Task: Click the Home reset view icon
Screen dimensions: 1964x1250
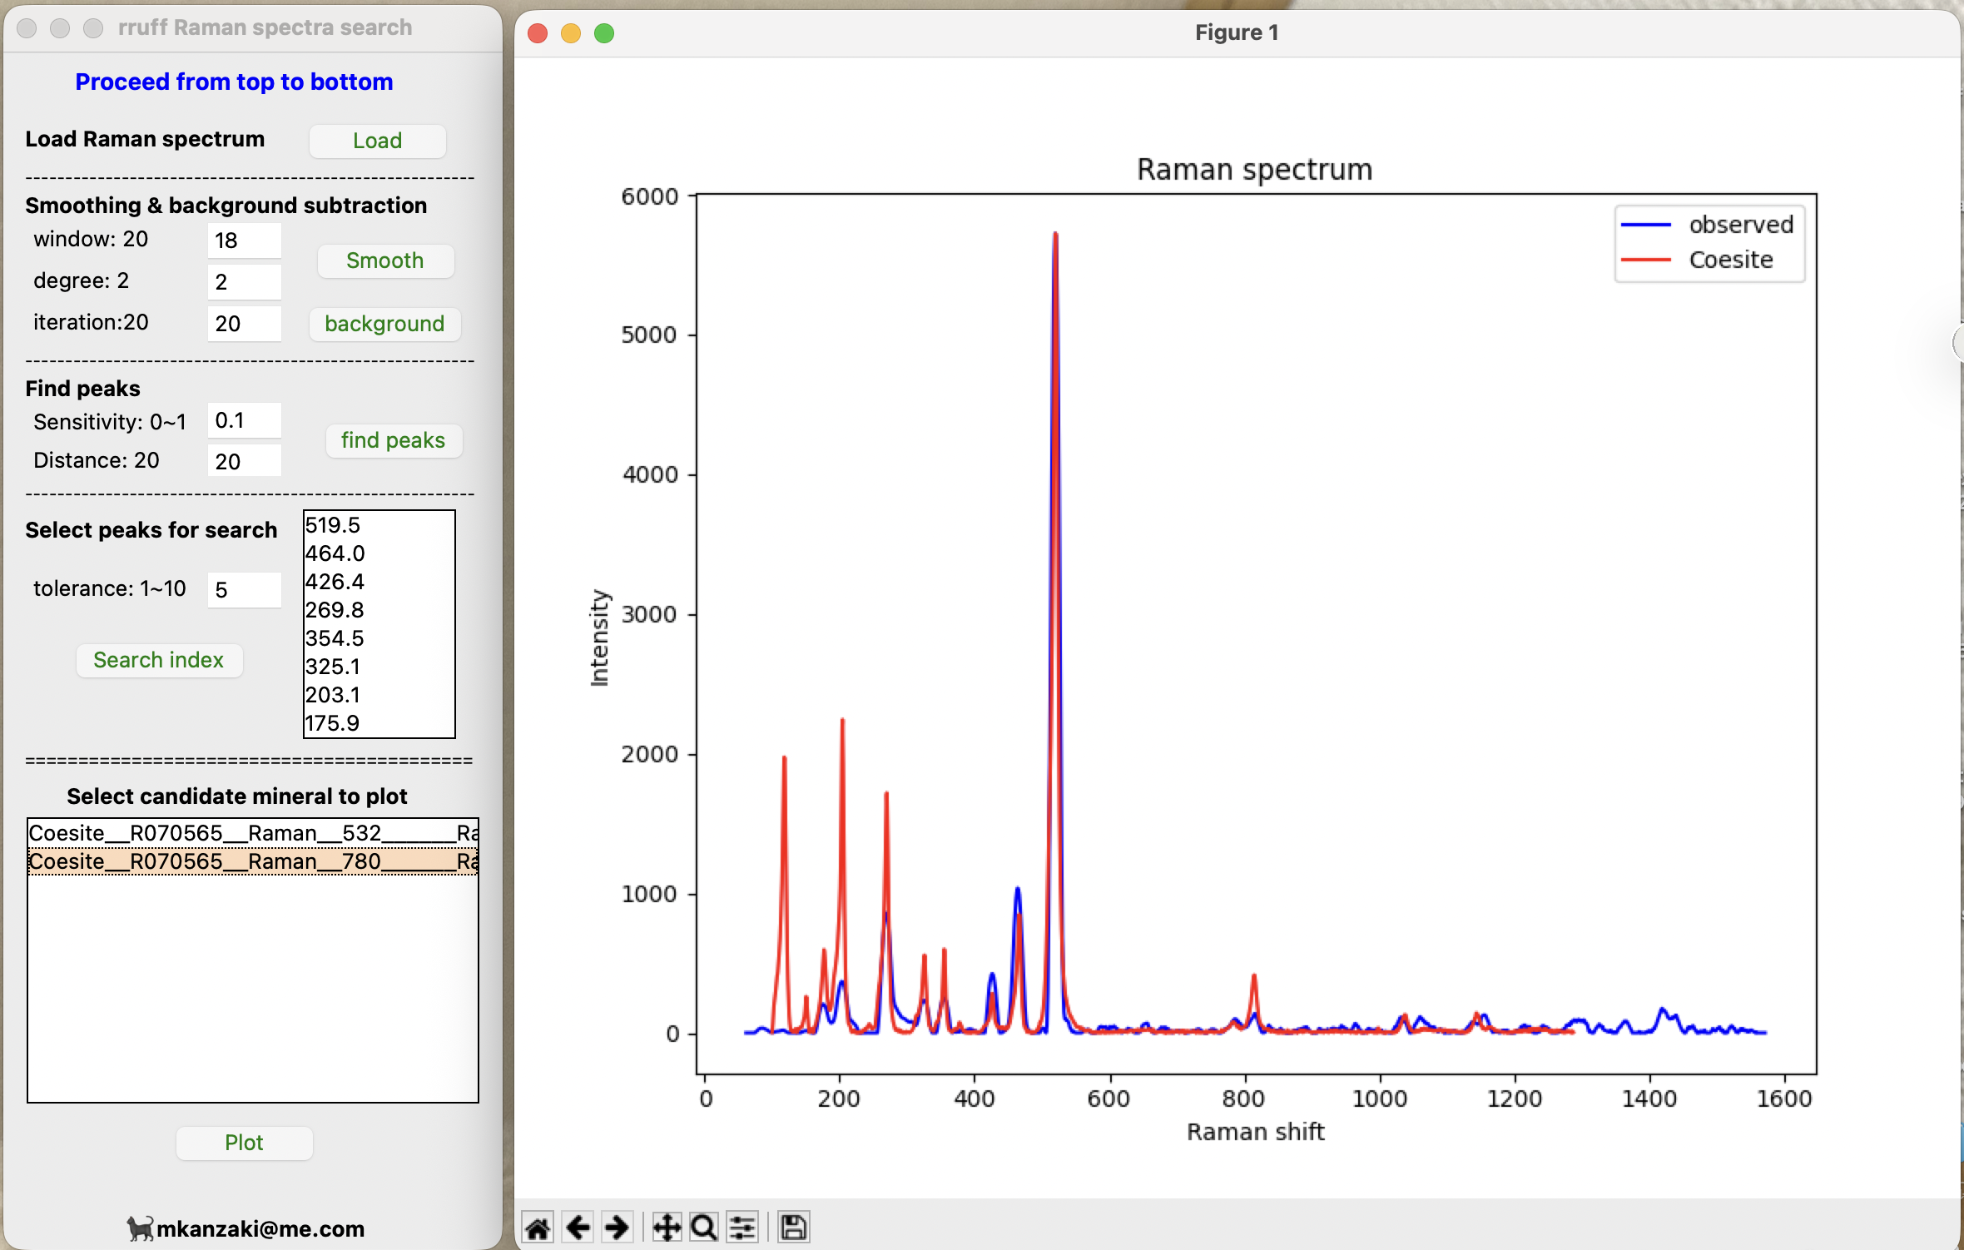Action: pos(538,1227)
